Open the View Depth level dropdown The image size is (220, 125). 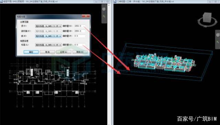click(48, 45)
